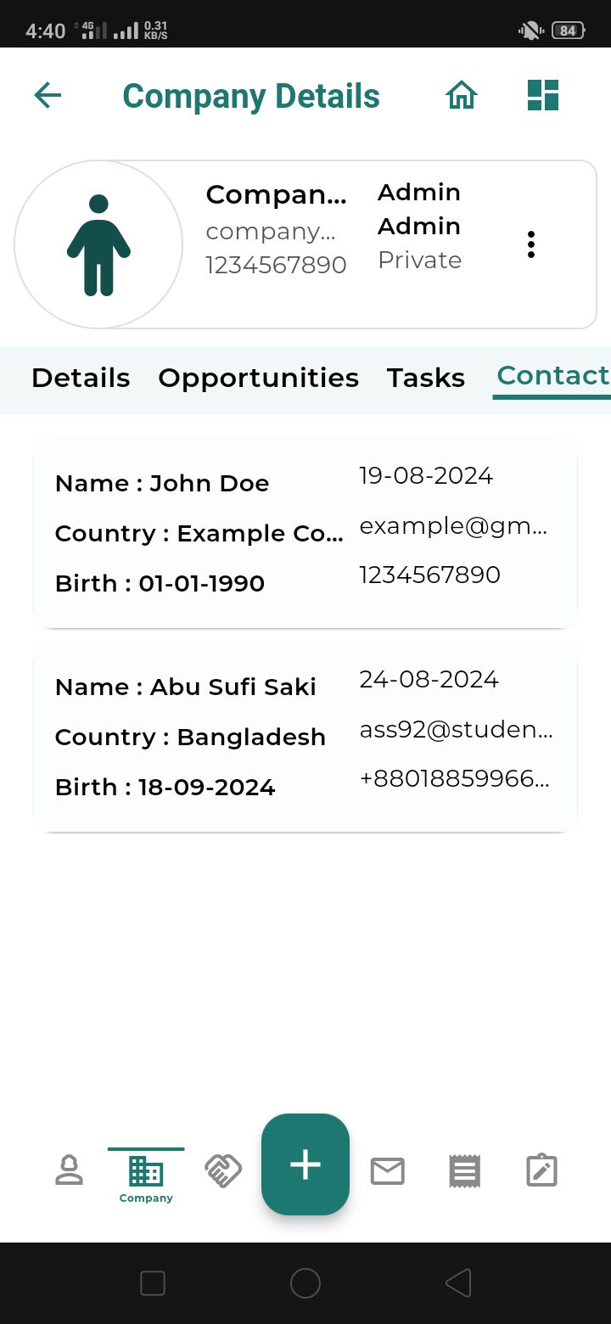Open John Doe contact card

tap(305, 533)
